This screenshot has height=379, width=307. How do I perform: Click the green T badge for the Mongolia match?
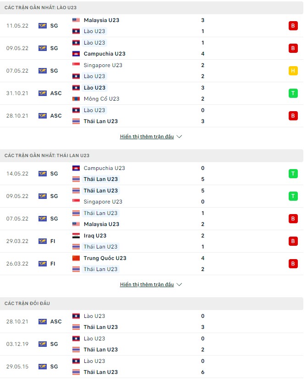coord(293,93)
